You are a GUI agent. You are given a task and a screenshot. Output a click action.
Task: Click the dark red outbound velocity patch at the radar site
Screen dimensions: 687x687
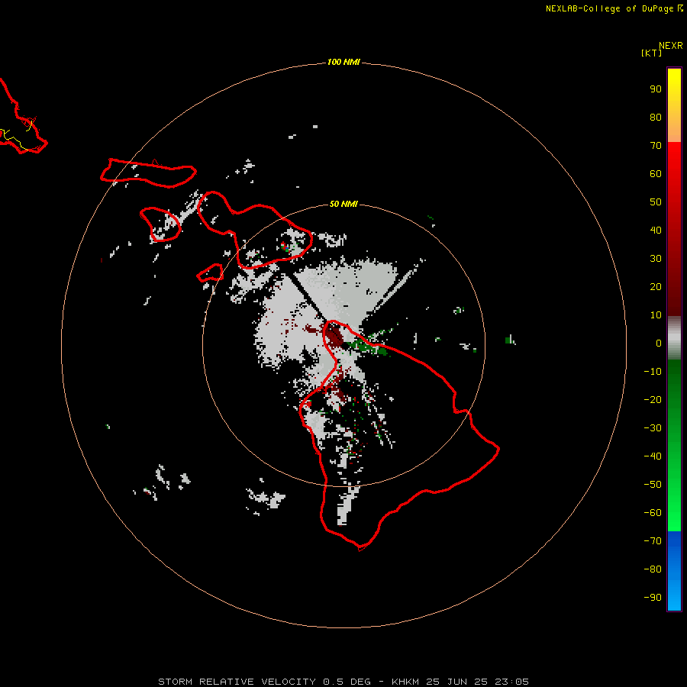pos(335,335)
